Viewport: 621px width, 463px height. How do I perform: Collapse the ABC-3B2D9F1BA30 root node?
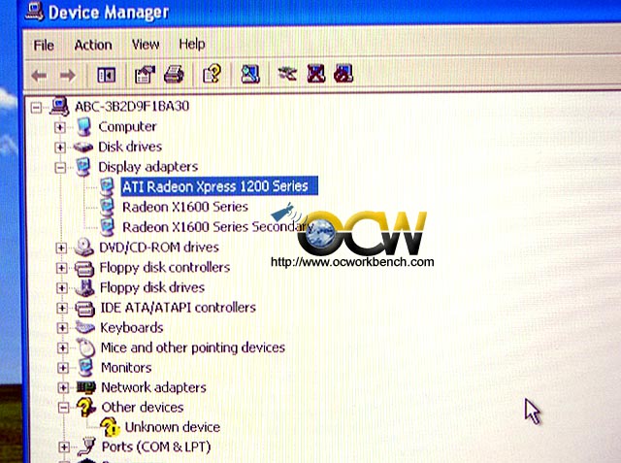tap(37, 108)
